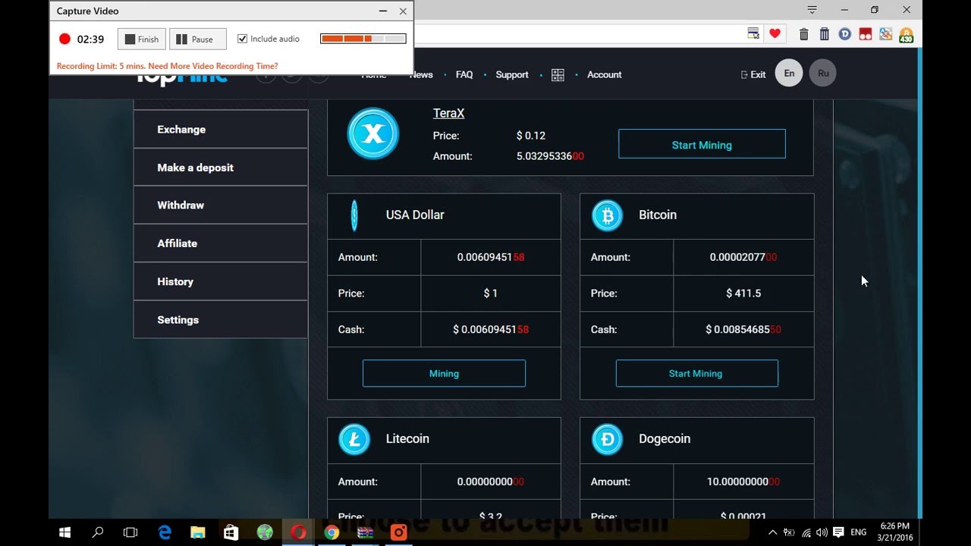The width and height of the screenshot is (971, 546).
Task: Click Start Mining for TeraX
Action: pos(702,144)
